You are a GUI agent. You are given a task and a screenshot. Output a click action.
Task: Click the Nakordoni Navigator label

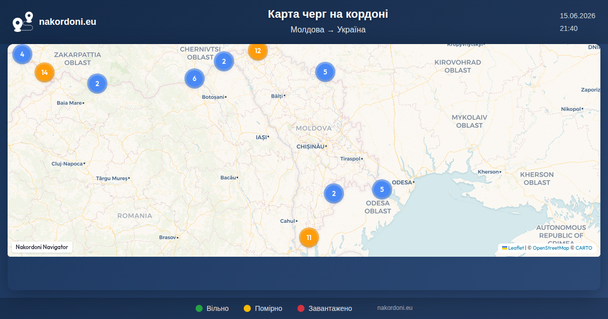click(x=42, y=247)
